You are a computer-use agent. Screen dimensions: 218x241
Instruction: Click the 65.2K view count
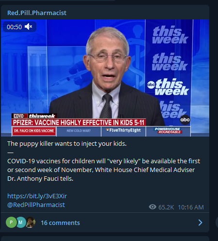coord(166,207)
